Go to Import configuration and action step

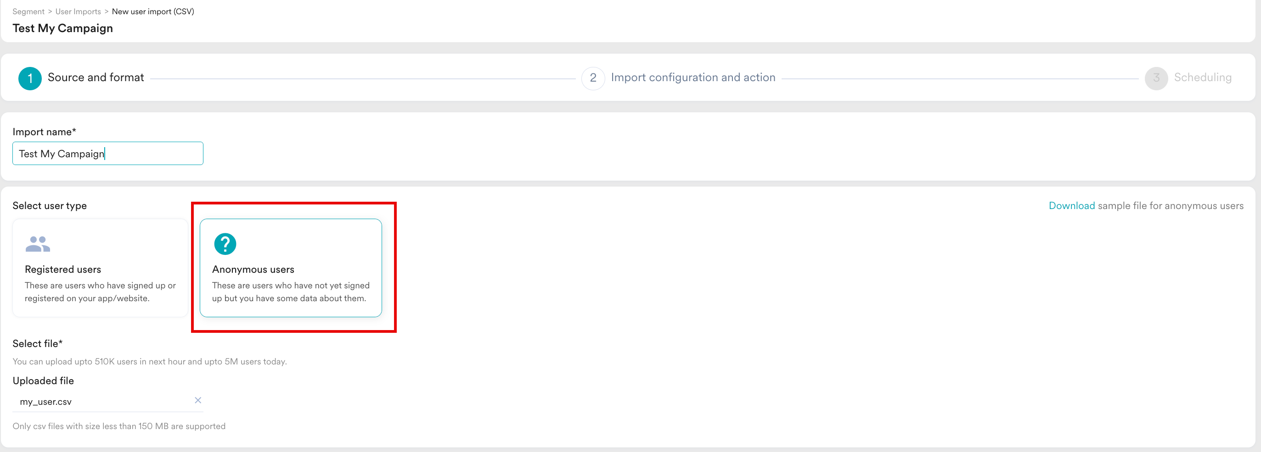coord(692,77)
